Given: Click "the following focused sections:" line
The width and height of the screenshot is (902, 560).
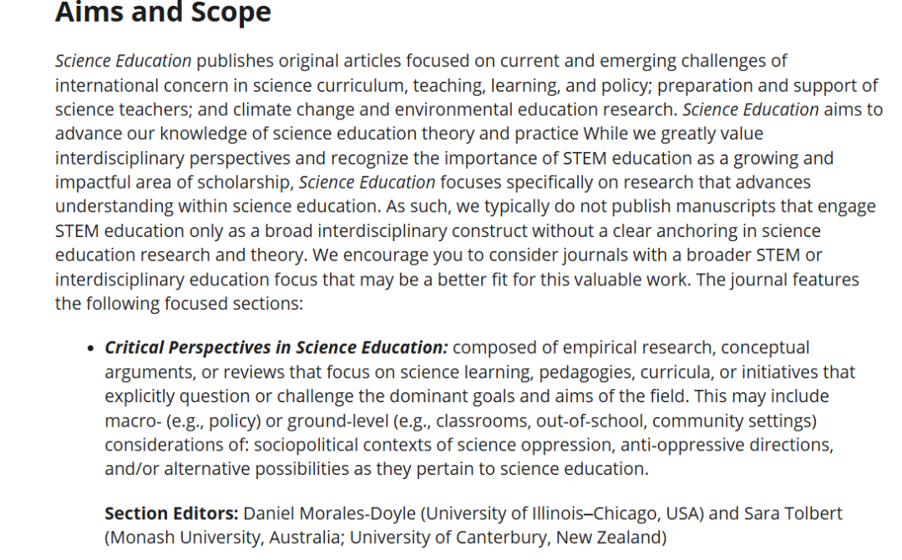Looking at the screenshot, I should (x=179, y=304).
